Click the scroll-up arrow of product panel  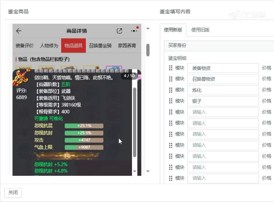[148, 28]
